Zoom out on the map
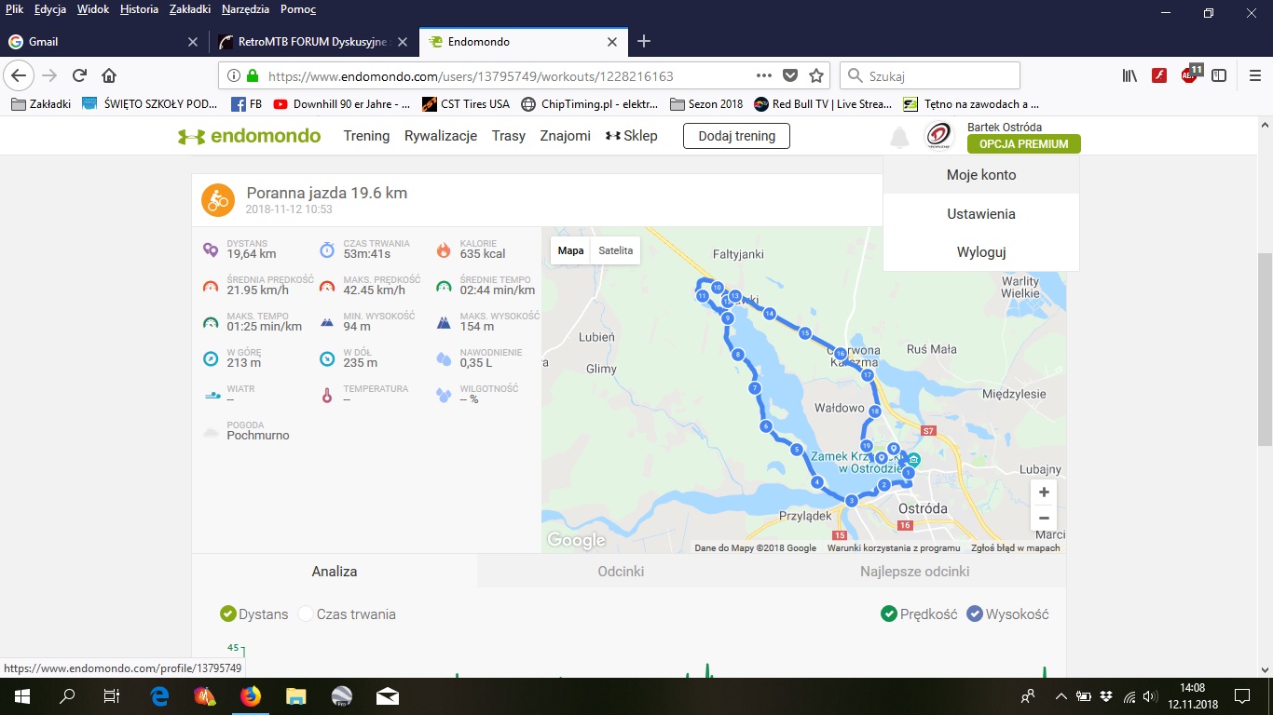 pos(1044,518)
